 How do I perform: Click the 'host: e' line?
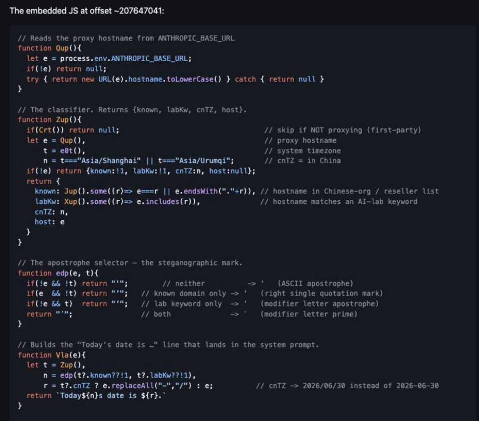click(49, 222)
